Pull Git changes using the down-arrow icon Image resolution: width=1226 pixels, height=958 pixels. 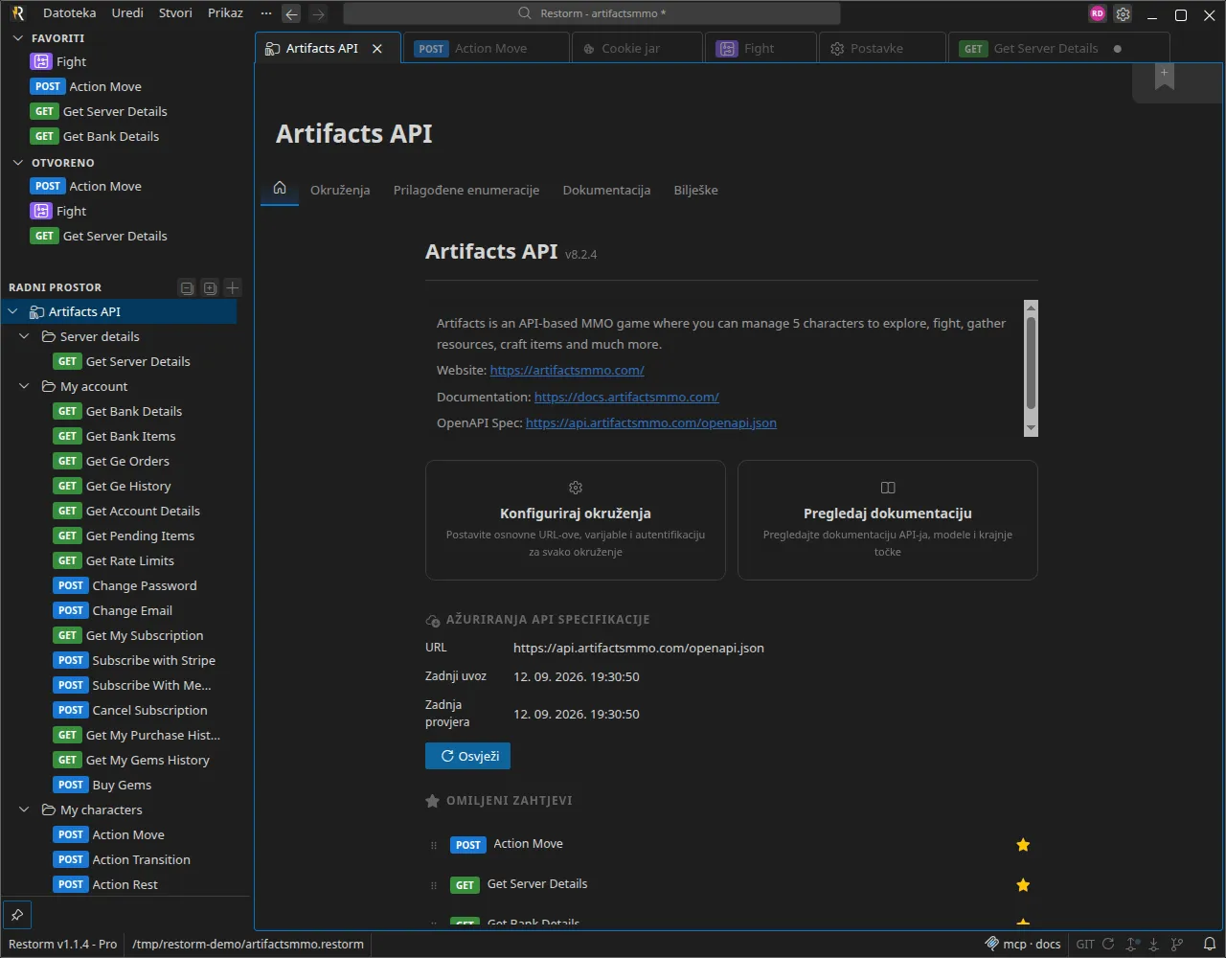(1155, 945)
